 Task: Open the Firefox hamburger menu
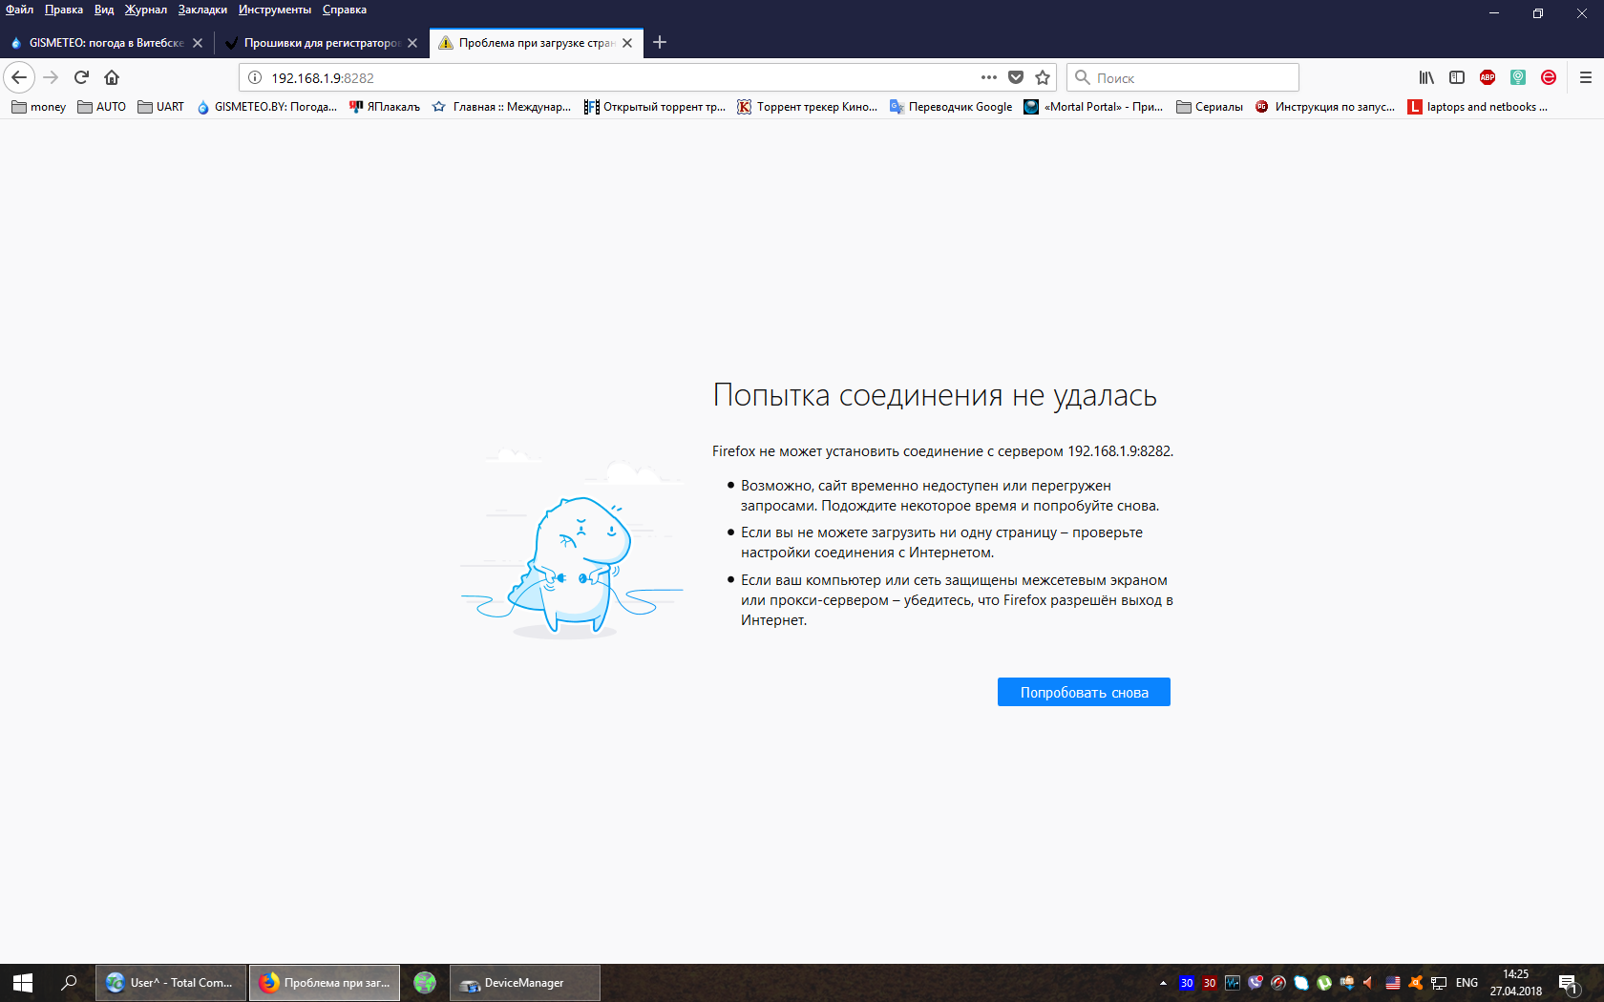(x=1586, y=77)
